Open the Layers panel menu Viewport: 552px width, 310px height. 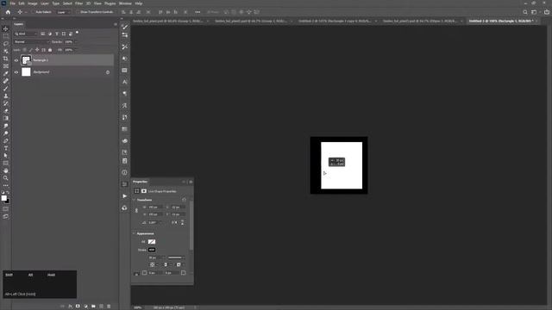tap(115, 24)
